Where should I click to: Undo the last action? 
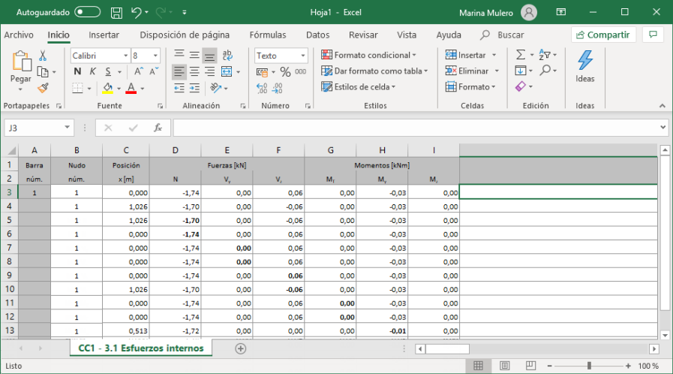click(x=136, y=13)
